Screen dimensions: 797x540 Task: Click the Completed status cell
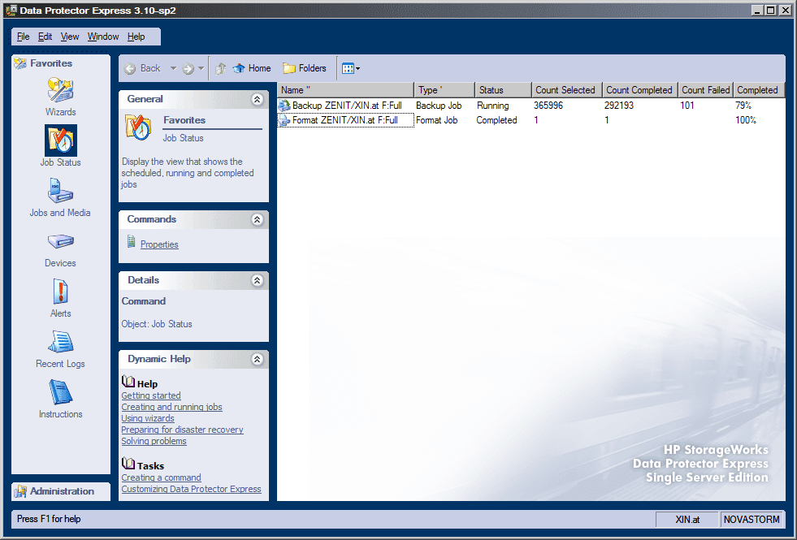point(496,120)
